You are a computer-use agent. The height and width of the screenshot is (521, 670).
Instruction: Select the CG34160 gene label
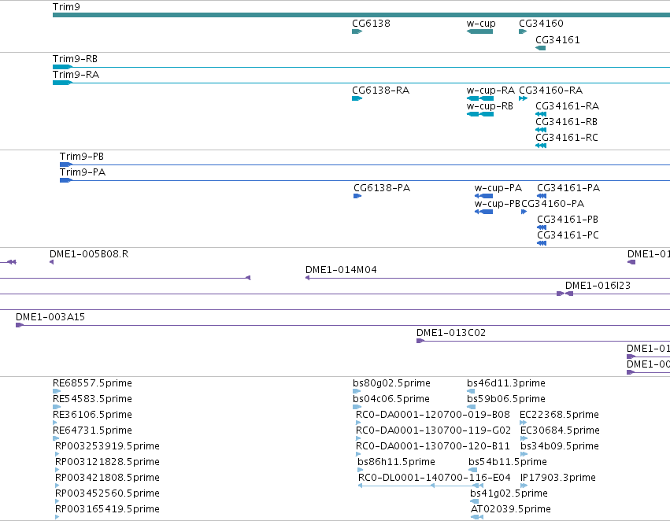click(541, 24)
